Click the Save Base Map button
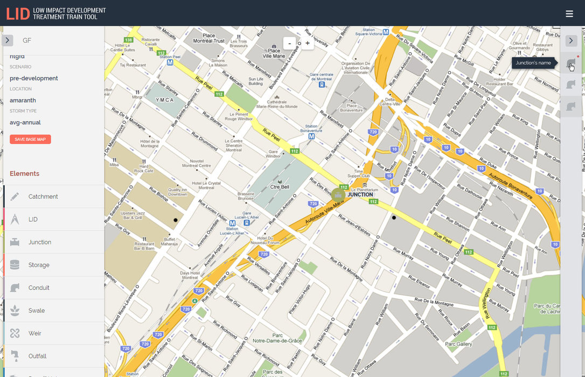The image size is (585, 377). pos(30,139)
